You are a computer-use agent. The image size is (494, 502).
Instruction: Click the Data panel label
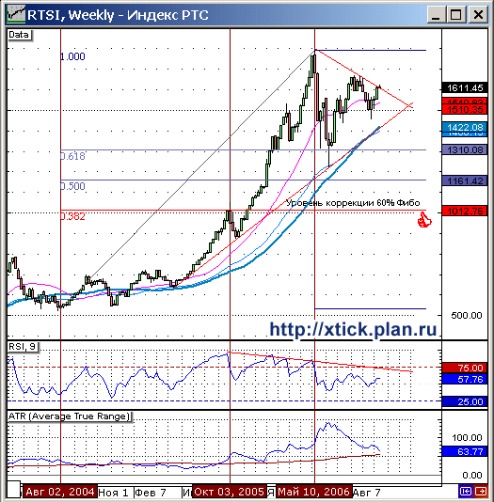click(19, 35)
